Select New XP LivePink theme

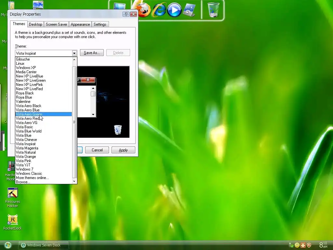coord(44,85)
